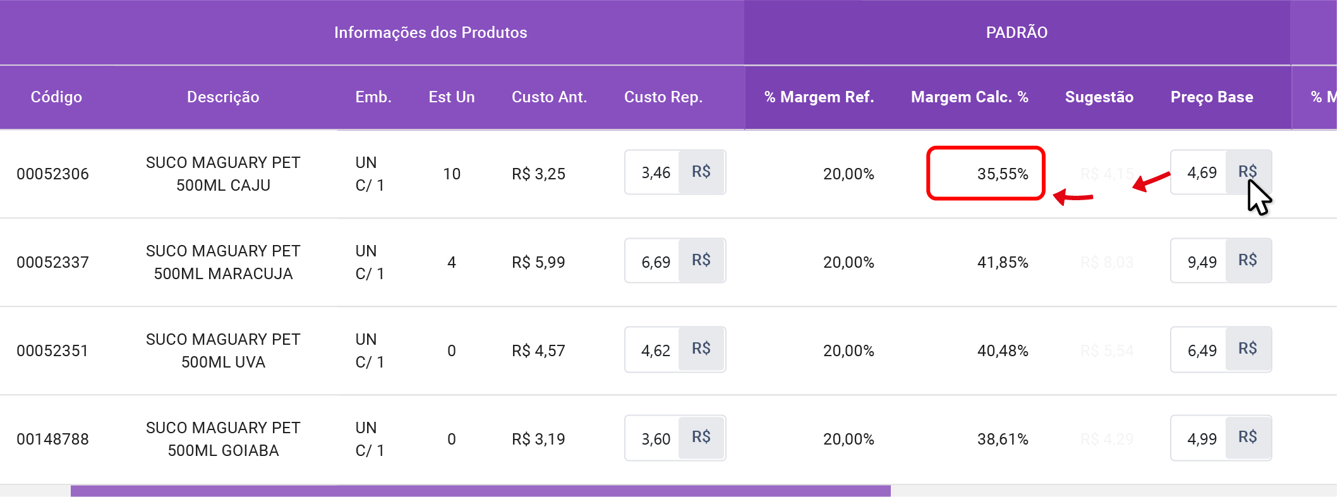This screenshot has width=1340, height=497.
Task: Click R$ button beside Preço Base 9,49
Action: pos(1248,260)
